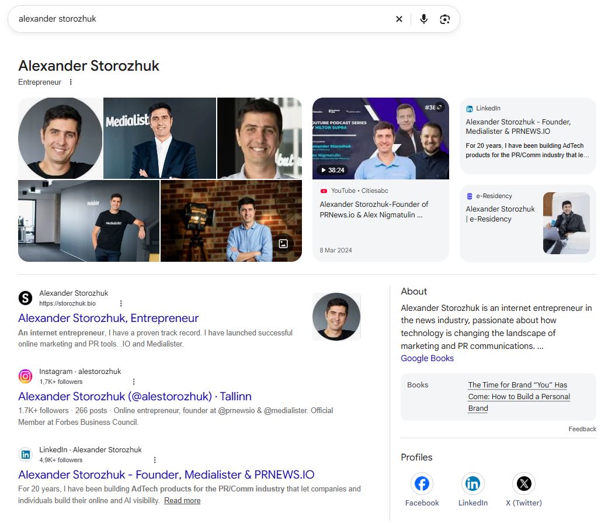Open the YouTube Citiesabc video title link

[374, 210]
